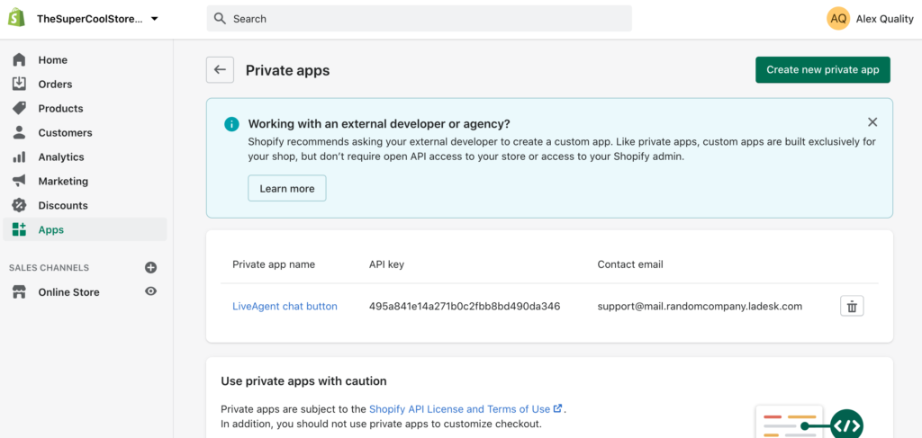Click the Discounts badge icon
Image resolution: width=922 pixels, height=438 pixels.
pyautogui.click(x=19, y=206)
